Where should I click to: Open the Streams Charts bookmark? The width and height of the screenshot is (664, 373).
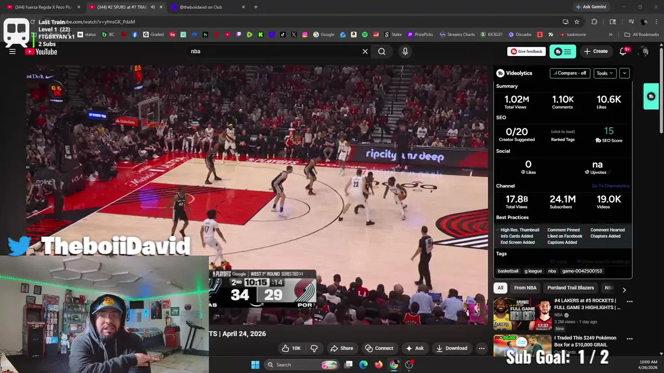[457, 35]
